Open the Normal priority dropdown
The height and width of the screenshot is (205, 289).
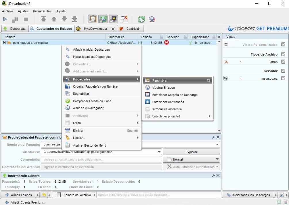tap(191, 159)
